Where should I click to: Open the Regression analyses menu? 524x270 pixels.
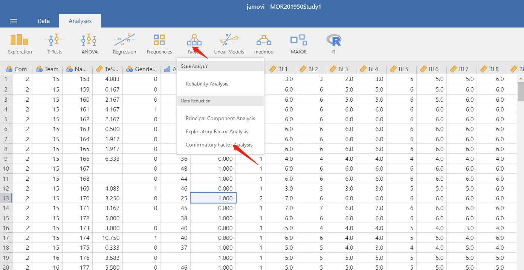(x=124, y=44)
